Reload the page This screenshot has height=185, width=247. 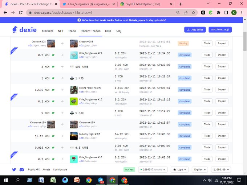pos(21,13)
